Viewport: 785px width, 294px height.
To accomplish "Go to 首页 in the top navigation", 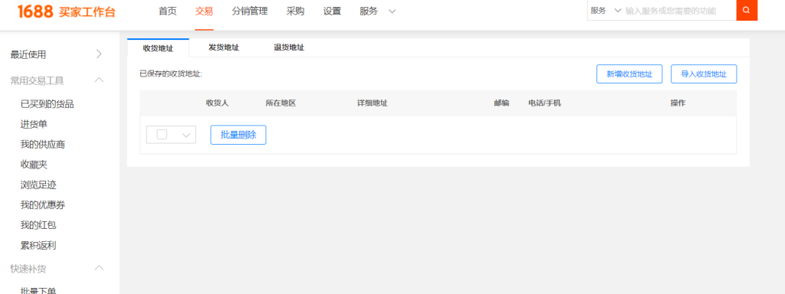I will (168, 11).
